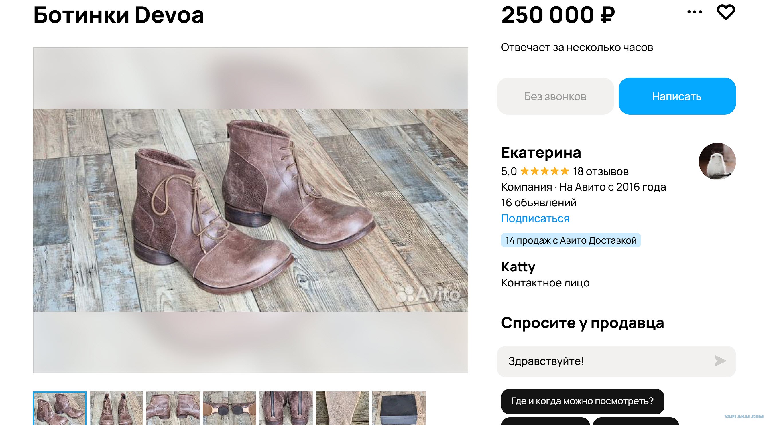The height and width of the screenshot is (425, 771).
Task: Subscribe to seller via Подписаться link
Action: (x=535, y=218)
